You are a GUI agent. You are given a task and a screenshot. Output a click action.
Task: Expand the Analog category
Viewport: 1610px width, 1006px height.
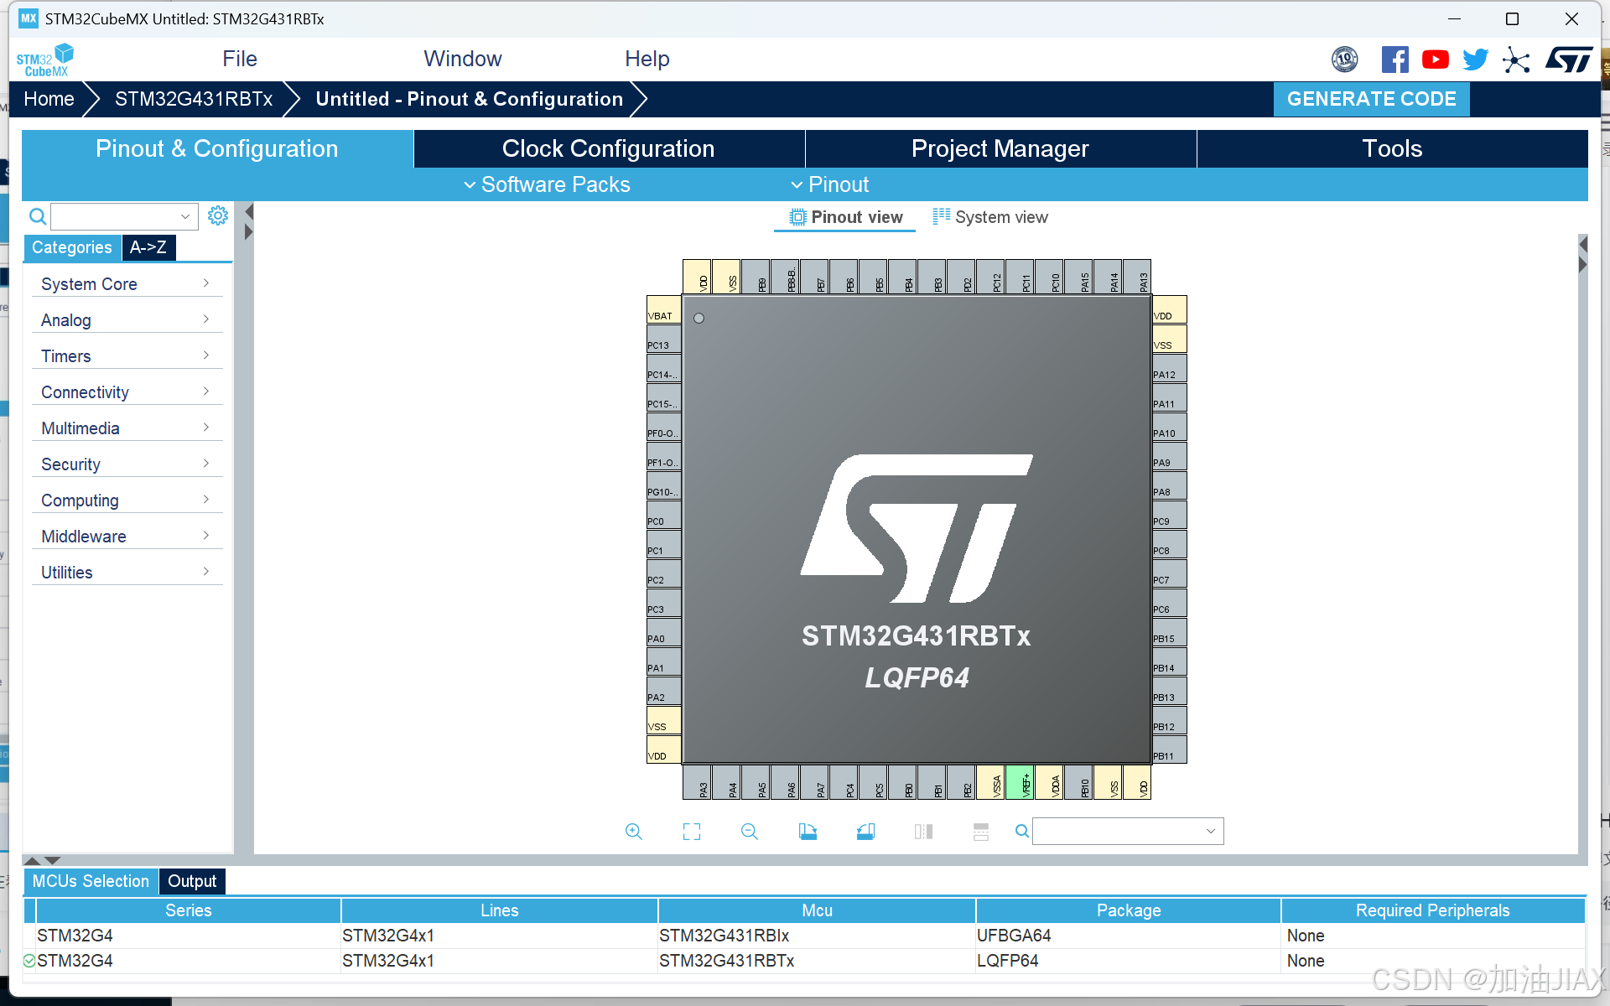[x=126, y=320]
